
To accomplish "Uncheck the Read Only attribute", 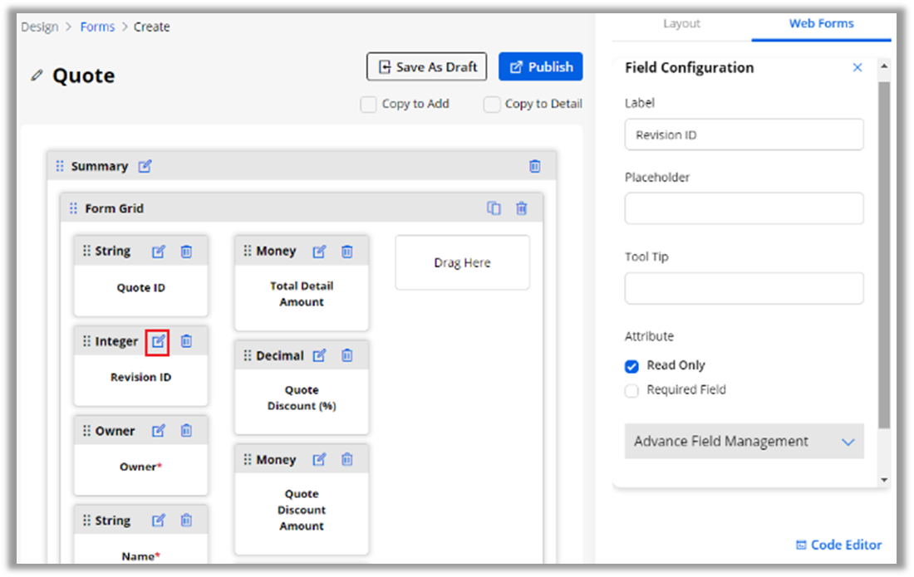I will click(x=632, y=366).
